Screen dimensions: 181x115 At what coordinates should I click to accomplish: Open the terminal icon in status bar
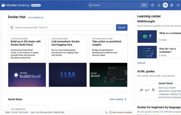tap(106, 112)
